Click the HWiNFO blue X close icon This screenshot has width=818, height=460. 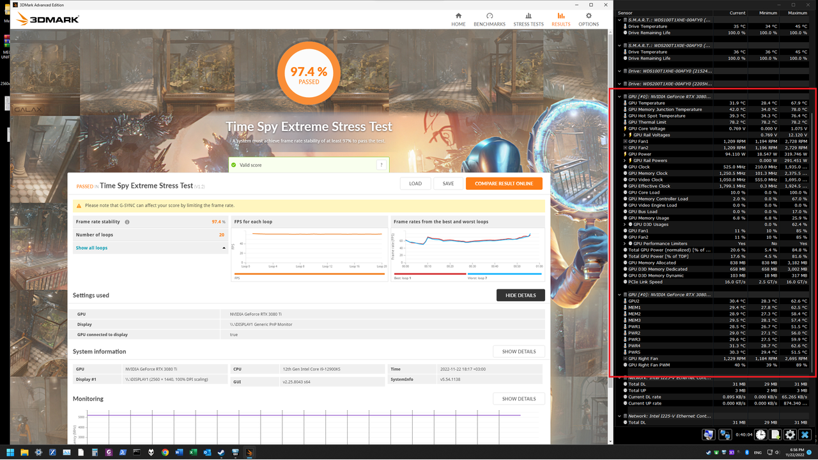[805, 434]
